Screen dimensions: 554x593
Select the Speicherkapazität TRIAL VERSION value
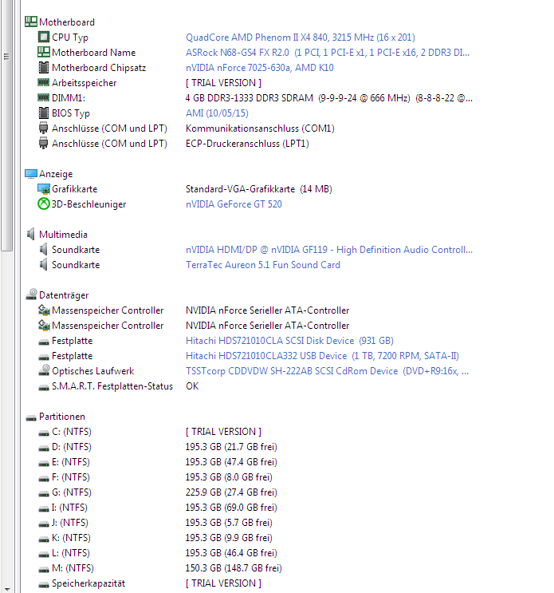223,583
